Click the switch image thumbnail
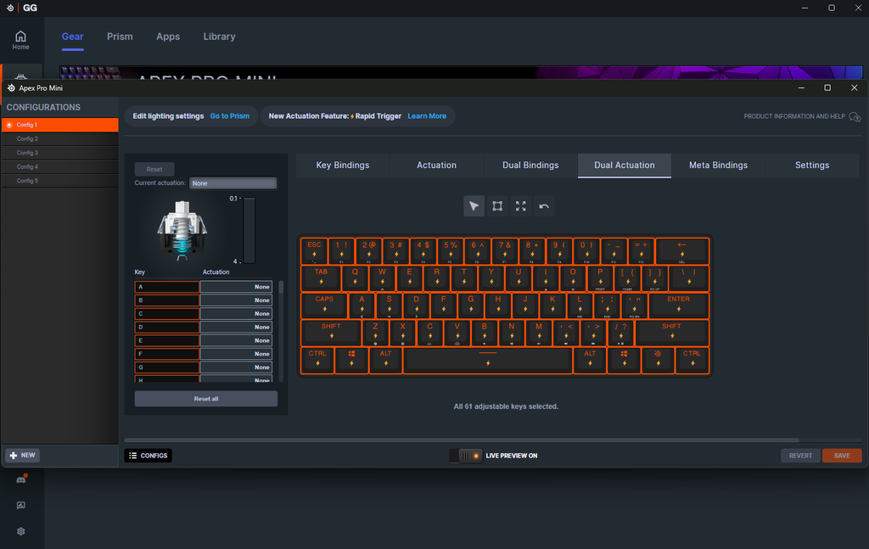 tap(182, 231)
